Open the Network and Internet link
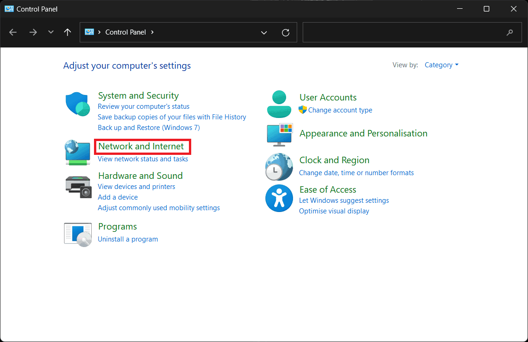528x342 pixels. 141,147
